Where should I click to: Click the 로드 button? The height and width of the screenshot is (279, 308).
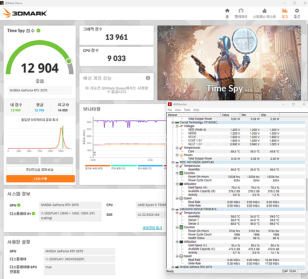pos(22,161)
